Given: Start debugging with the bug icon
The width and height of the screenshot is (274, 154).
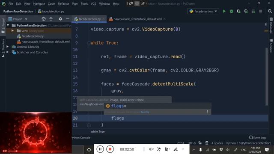Looking at the screenshot, I should click(x=231, y=12).
